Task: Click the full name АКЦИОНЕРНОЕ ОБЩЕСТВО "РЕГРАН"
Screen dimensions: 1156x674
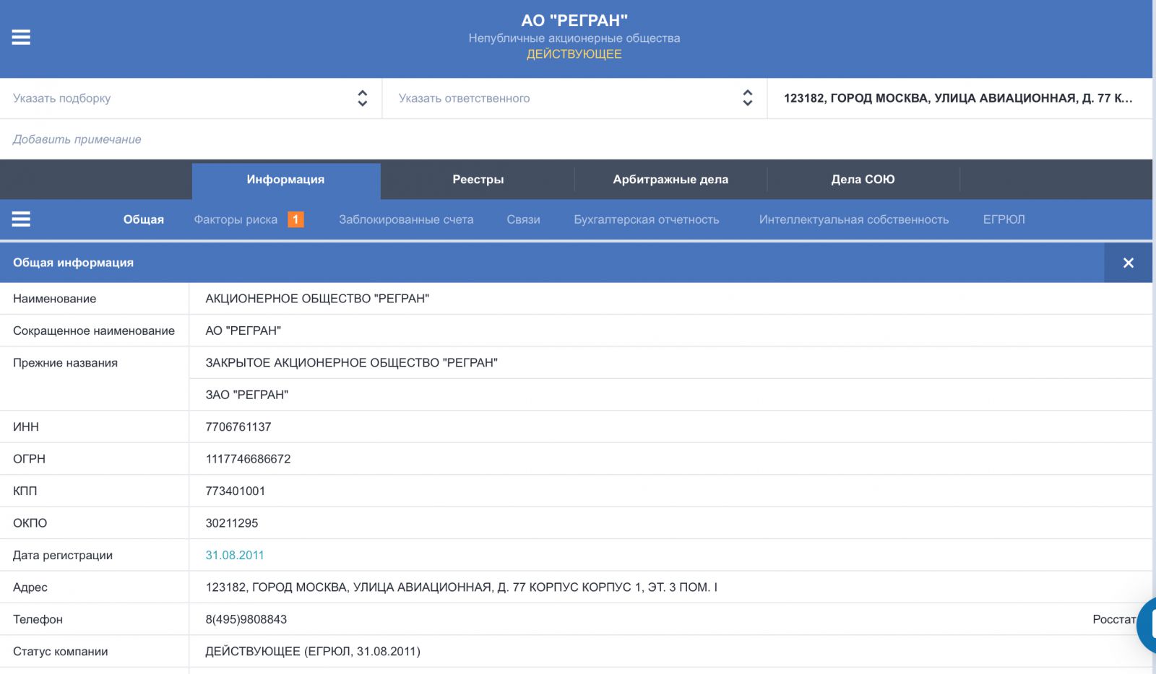Action: pyautogui.click(x=317, y=299)
